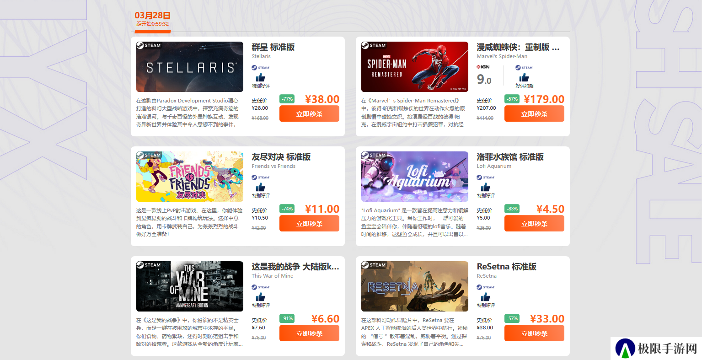
Task: Click 立即秒杀 for Lofi Aquarium
Action: pyautogui.click(x=534, y=224)
